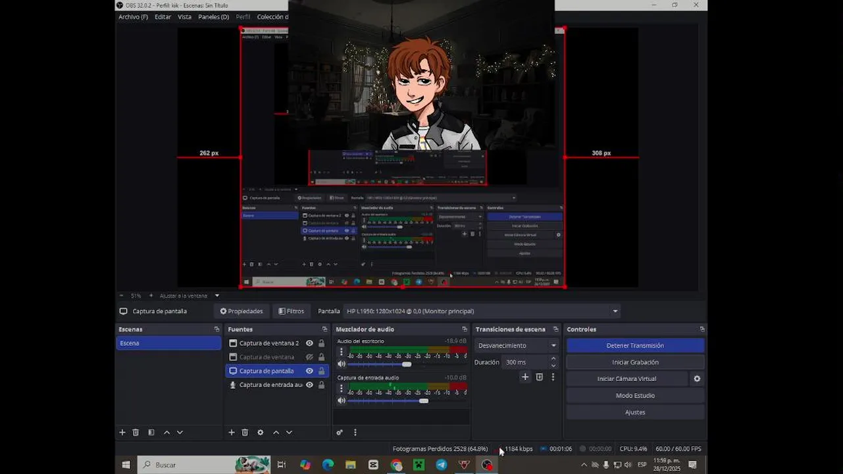This screenshot has width=843, height=474.
Task: Click the Propiedades button
Action: click(242, 311)
